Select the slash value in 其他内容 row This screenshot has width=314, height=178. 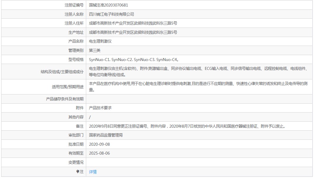coord(90,117)
